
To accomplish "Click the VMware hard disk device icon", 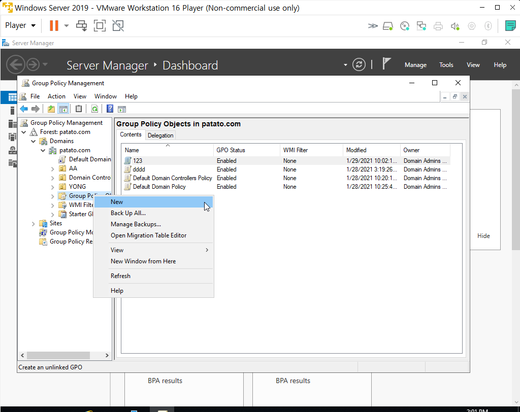I will pyautogui.click(x=387, y=26).
